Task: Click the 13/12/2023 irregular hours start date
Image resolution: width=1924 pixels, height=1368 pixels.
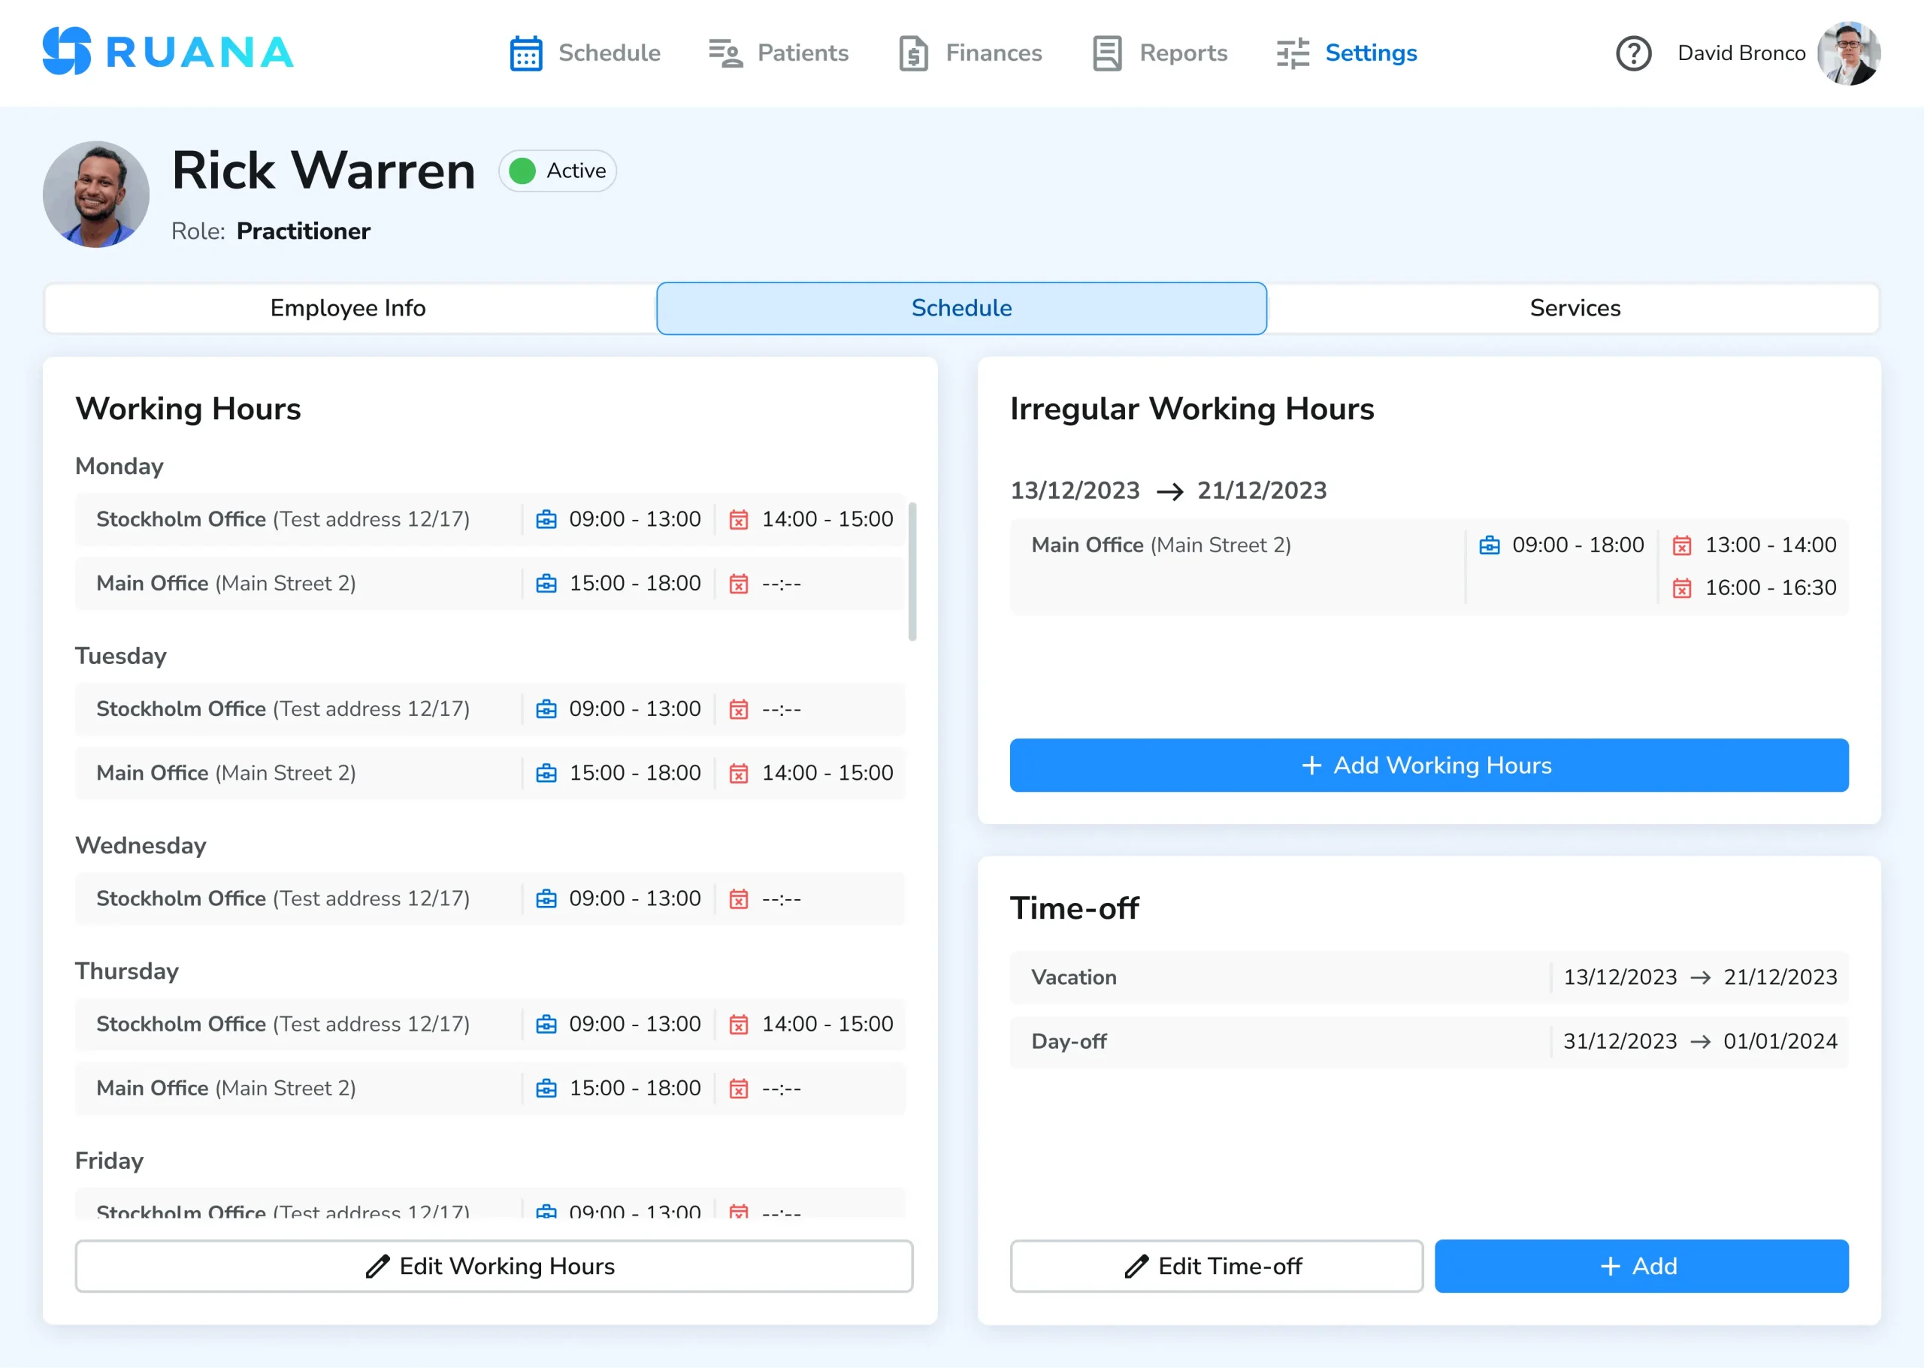Action: click(1075, 491)
